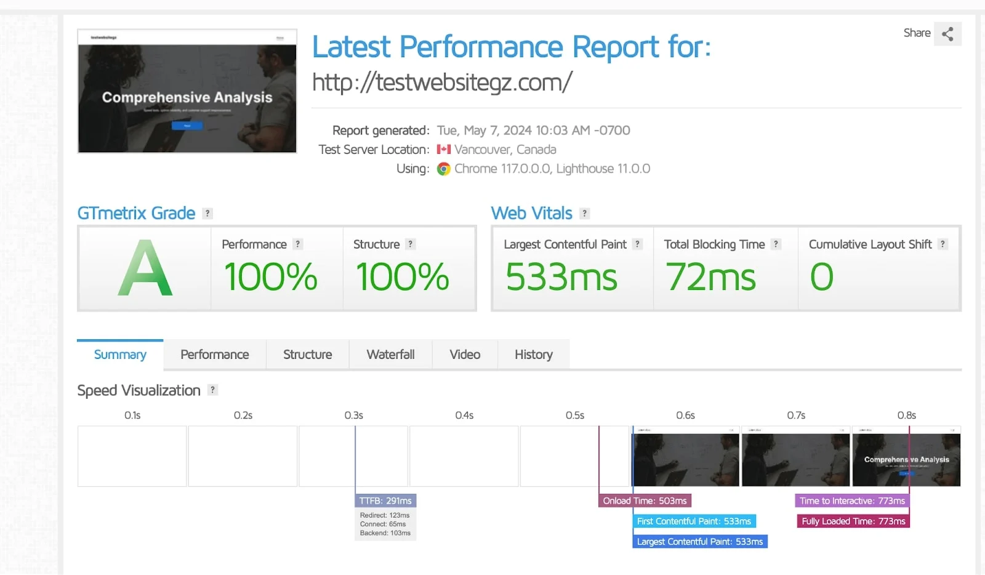The image size is (985, 575).
Task: Open the Structure score help icon
Action: 409,244
